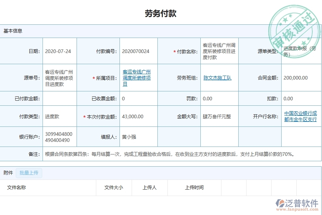
Task: Select the 付款类型 value 进度款
Action: click(x=53, y=116)
